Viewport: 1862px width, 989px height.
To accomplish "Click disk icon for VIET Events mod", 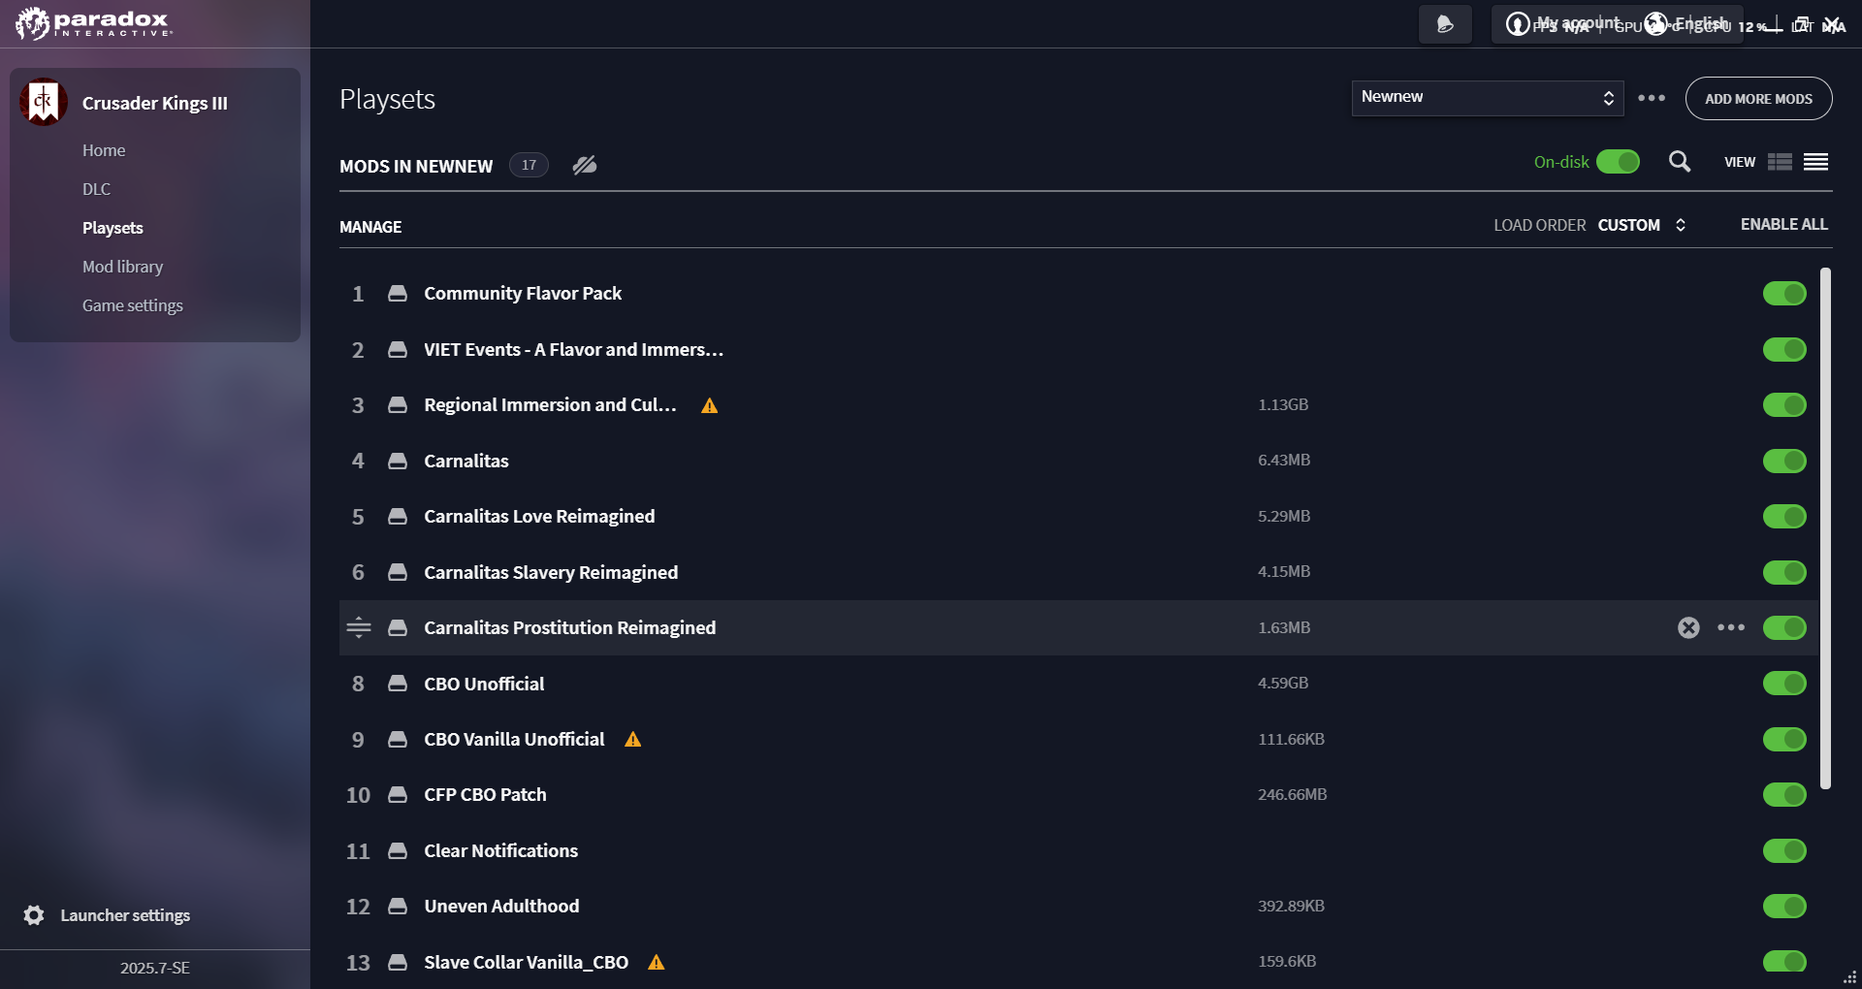I will (x=398, y=350).
